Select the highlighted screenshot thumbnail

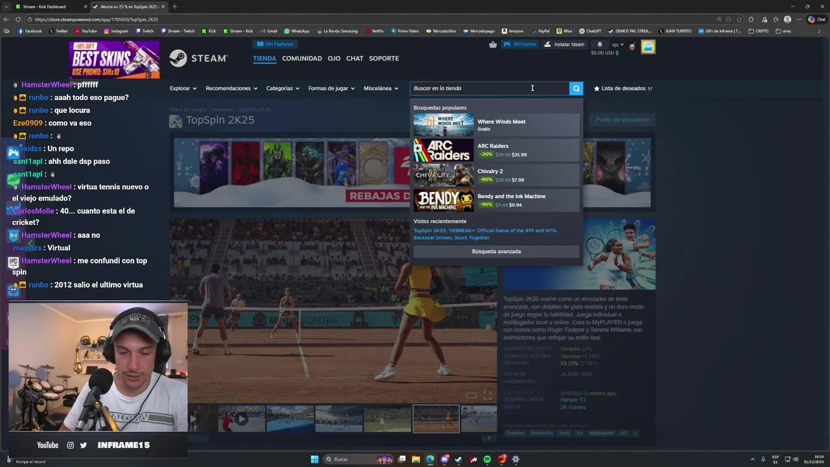(436, 419)
